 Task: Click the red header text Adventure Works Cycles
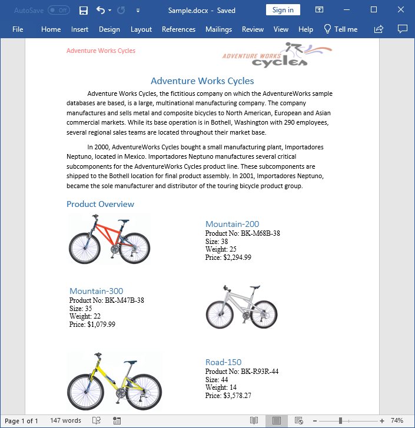(101, 51)
